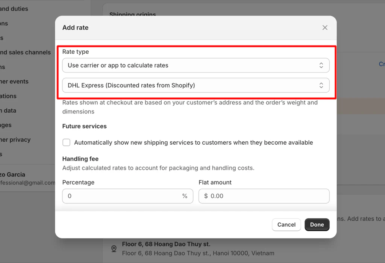Open the 'n data' settings item
The height and width of the screenshot is (263, 385).
point(8,110)
